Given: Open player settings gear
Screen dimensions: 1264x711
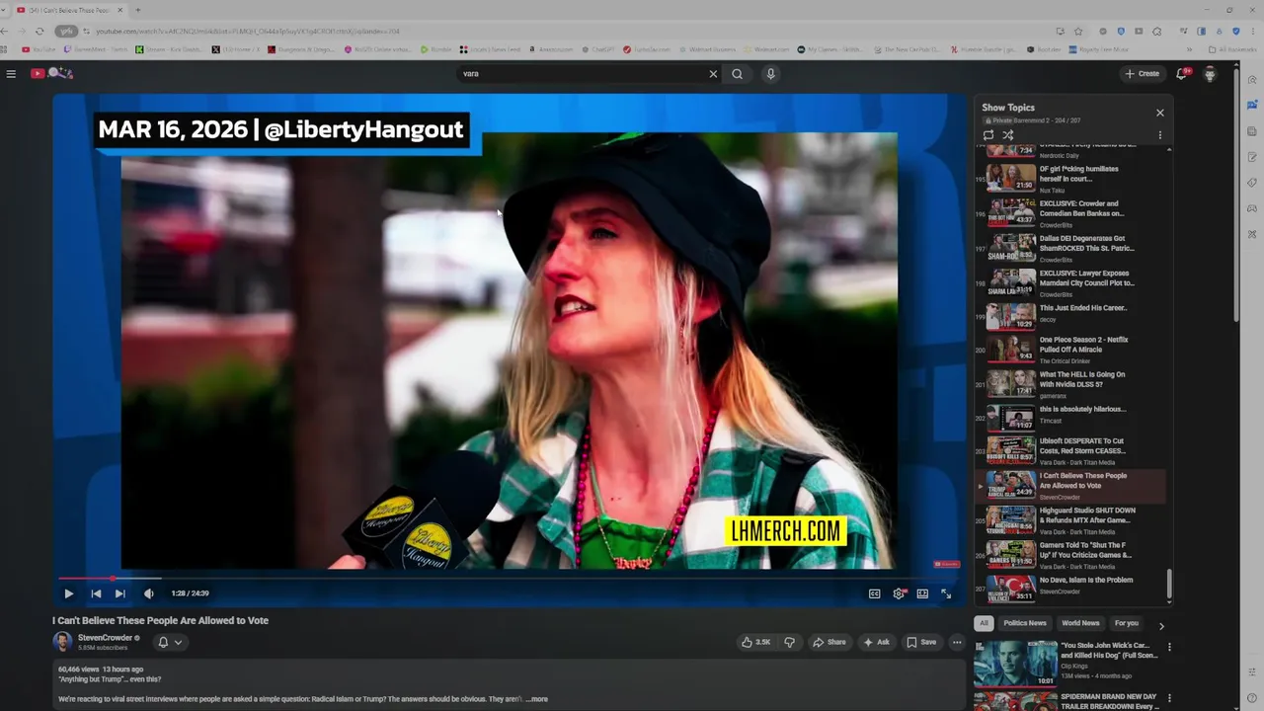Looking at the screenshot, I should pyautogui.click(x=899, y=593).
